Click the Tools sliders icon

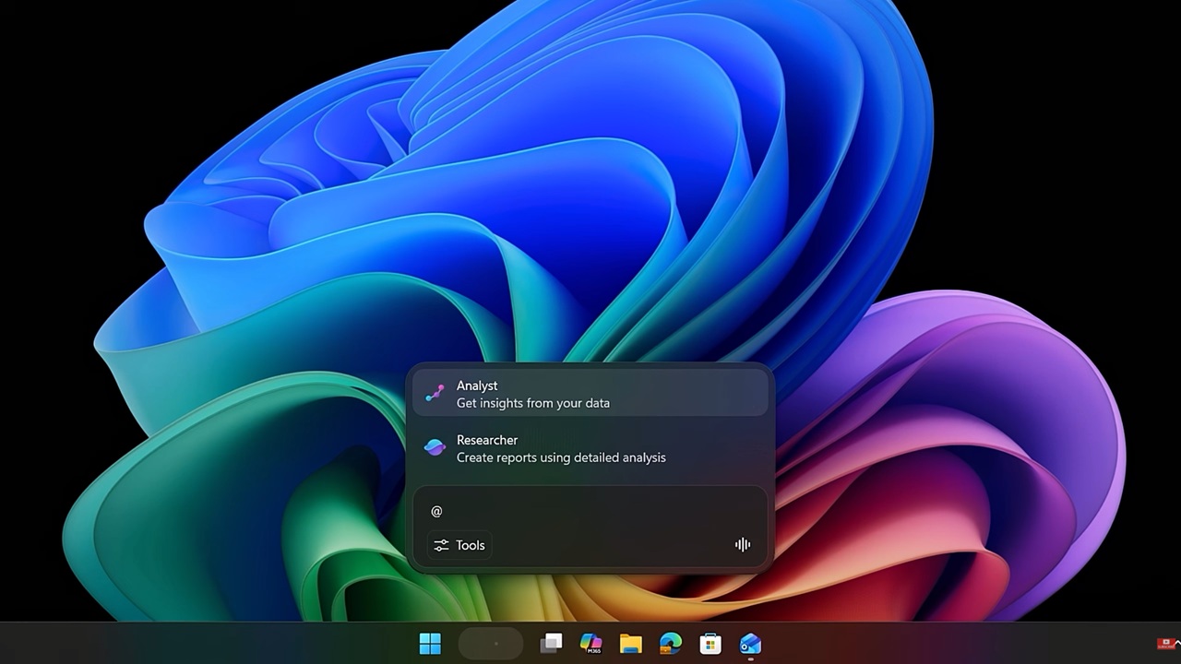(x=442, y=545)
